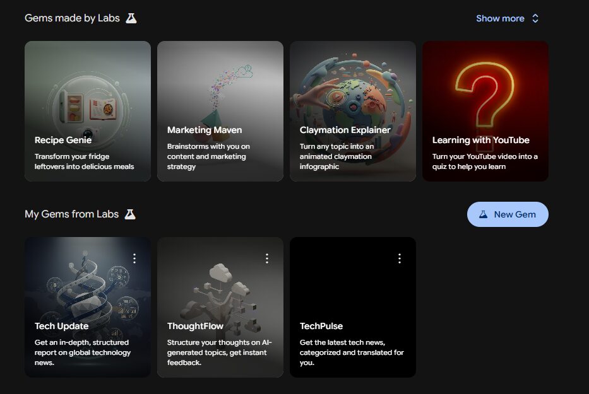Open the three-dot menu on the Tech Update card
This screenshot has width=589, height=394.
point(134,258)
